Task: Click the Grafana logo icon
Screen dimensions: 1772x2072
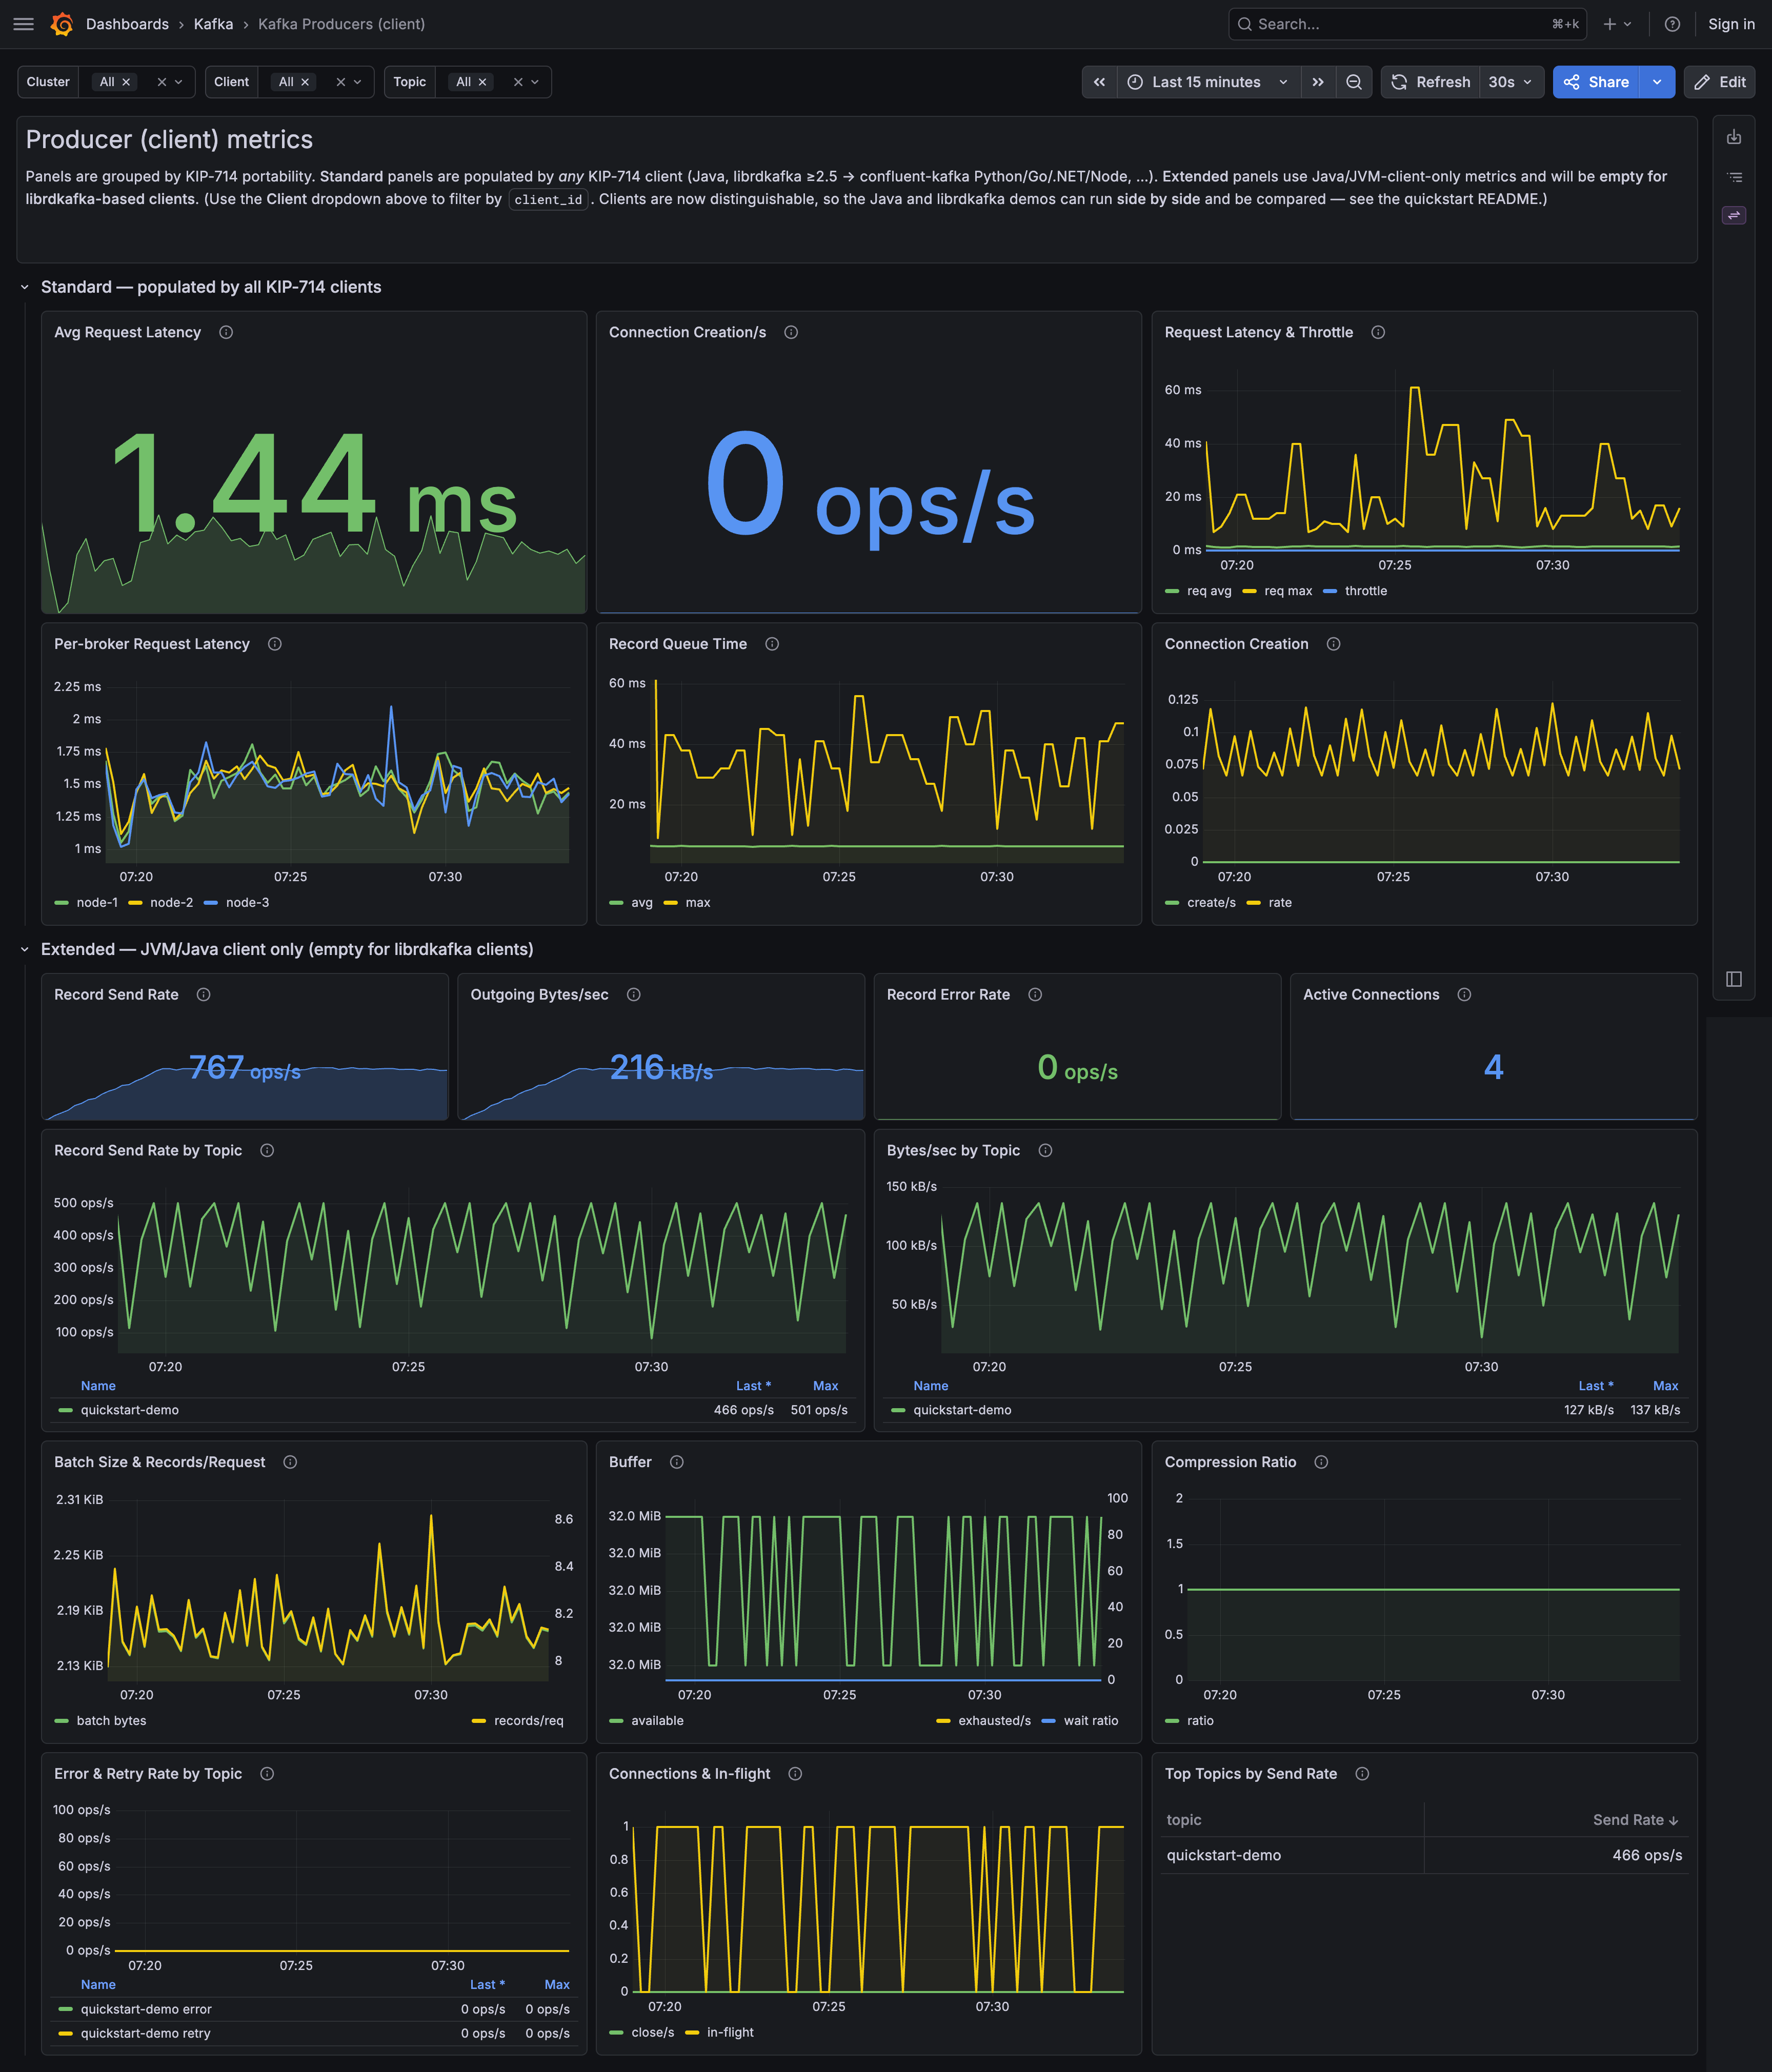Action: 62,24
